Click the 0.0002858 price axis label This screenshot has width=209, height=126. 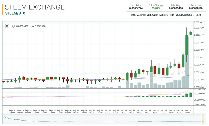[199, 72]
